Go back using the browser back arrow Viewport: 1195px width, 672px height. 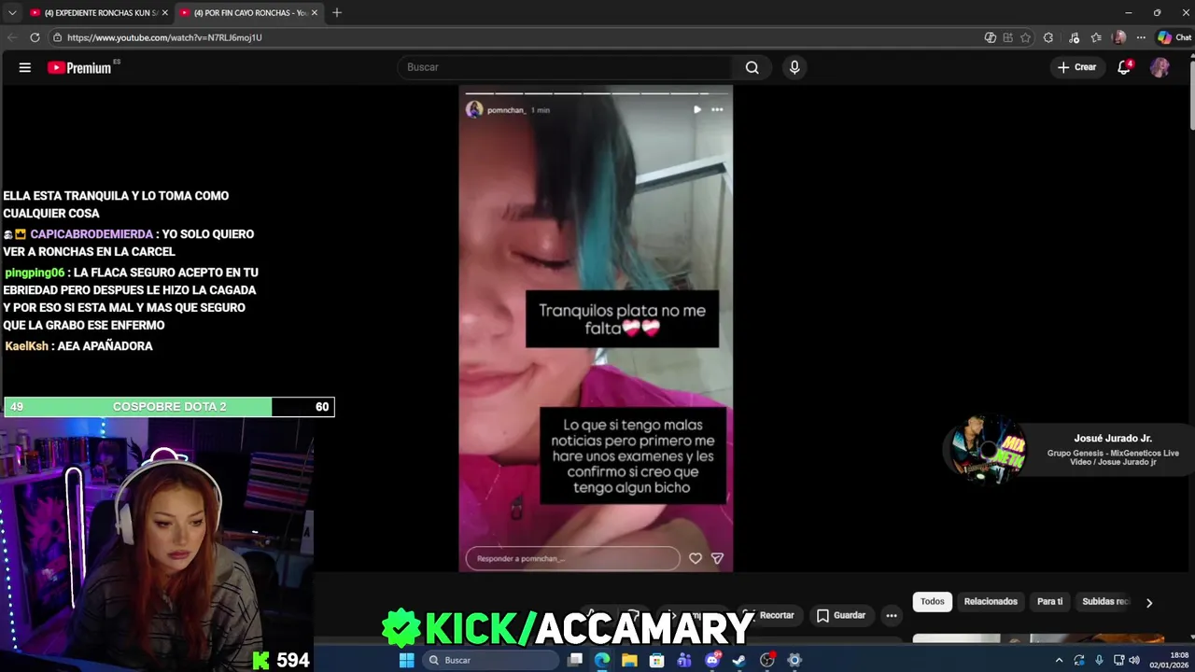[12, 37]
